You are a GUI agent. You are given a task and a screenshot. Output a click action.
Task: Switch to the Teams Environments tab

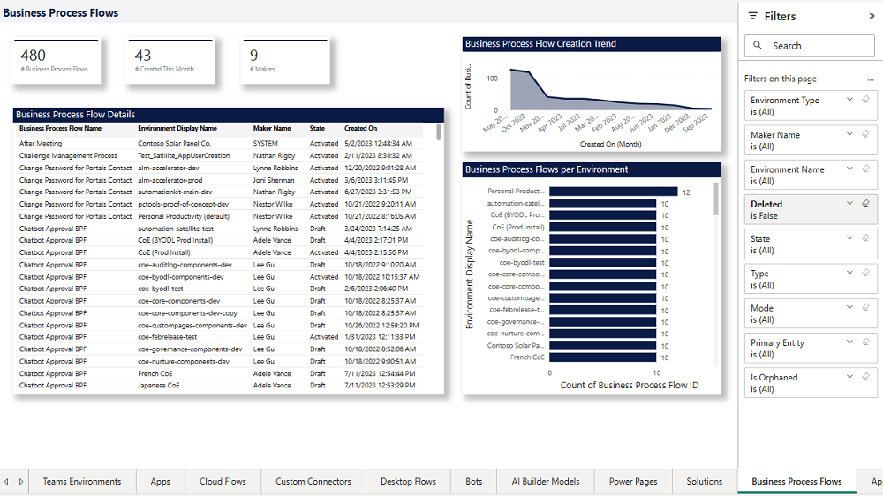pos(82,481)
